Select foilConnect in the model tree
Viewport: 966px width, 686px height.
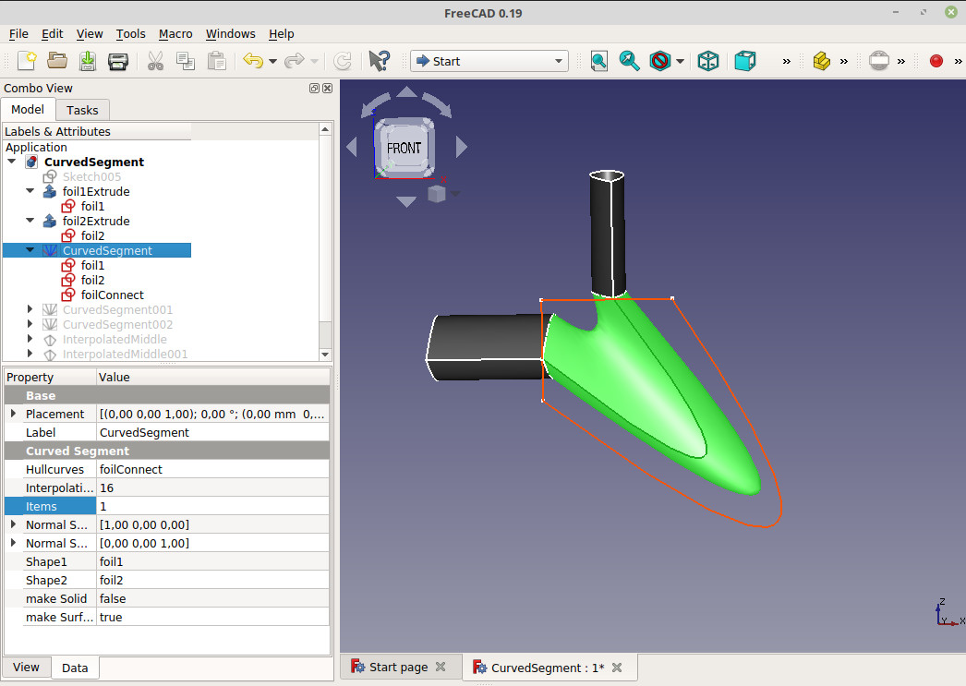coord(112,295)
